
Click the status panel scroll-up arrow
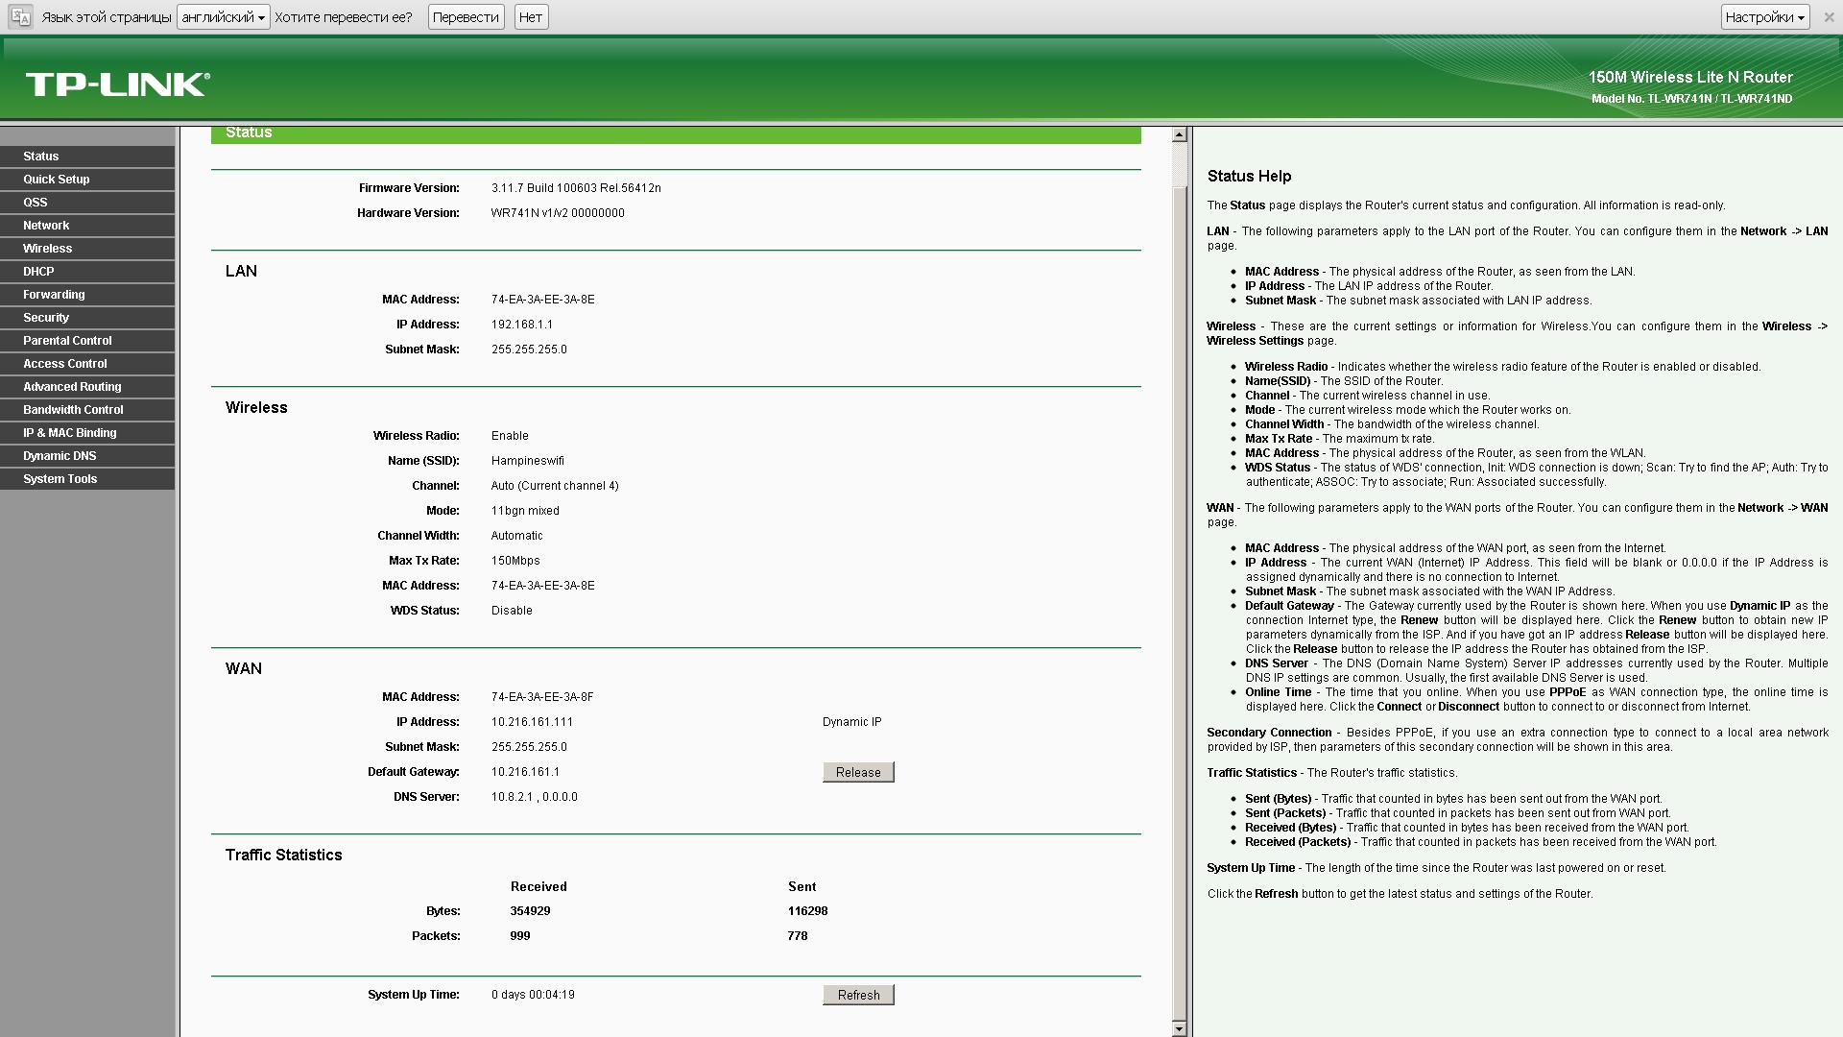[x=1180, y=135]
